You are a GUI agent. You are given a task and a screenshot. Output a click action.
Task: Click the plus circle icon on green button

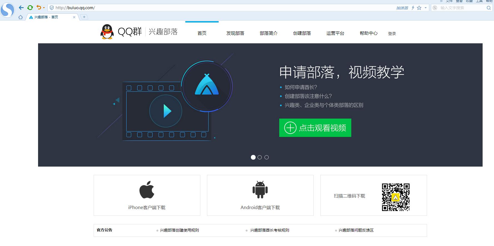tap(290, 128)
